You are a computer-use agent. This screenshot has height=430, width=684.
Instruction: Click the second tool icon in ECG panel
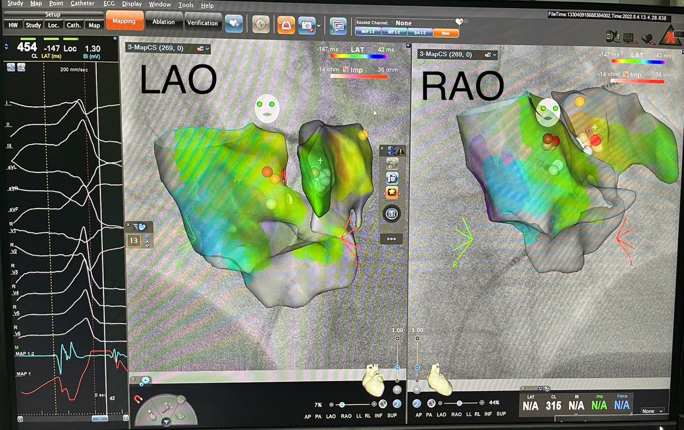coord(21,67)
